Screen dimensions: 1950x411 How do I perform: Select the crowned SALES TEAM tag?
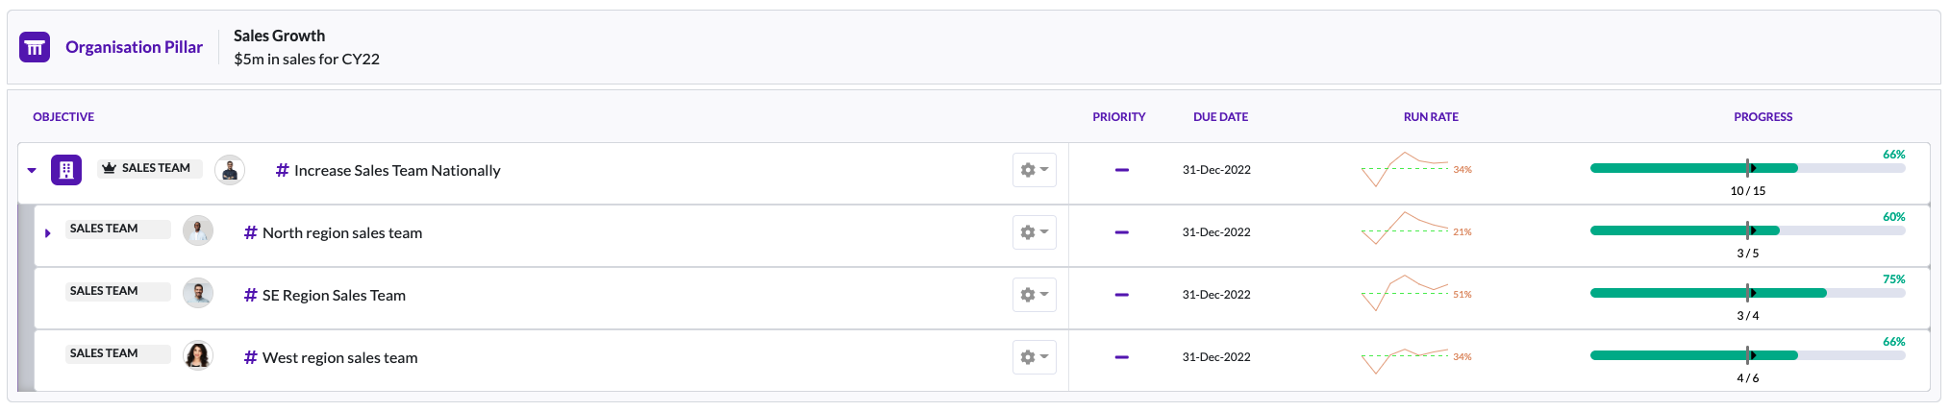150,168
